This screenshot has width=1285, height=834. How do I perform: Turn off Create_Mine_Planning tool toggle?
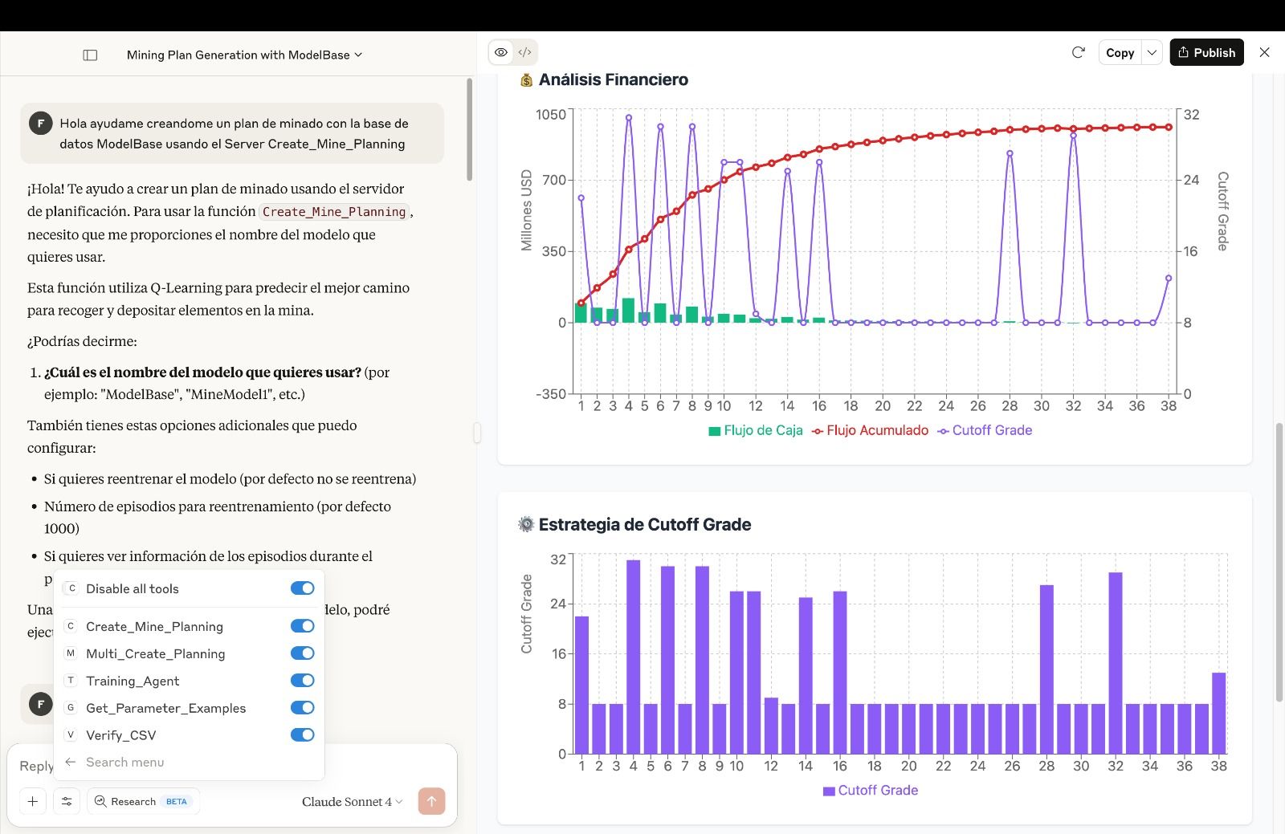[x=303, y=626]
